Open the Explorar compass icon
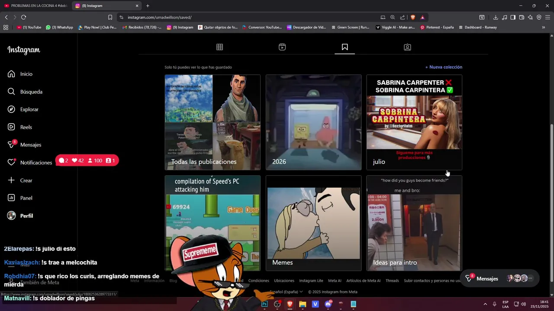This screenshot has width=554, height=311. pyautogui.click(x=11, y=109)
